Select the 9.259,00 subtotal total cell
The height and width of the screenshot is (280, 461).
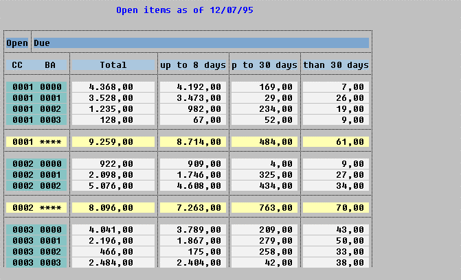113,142
